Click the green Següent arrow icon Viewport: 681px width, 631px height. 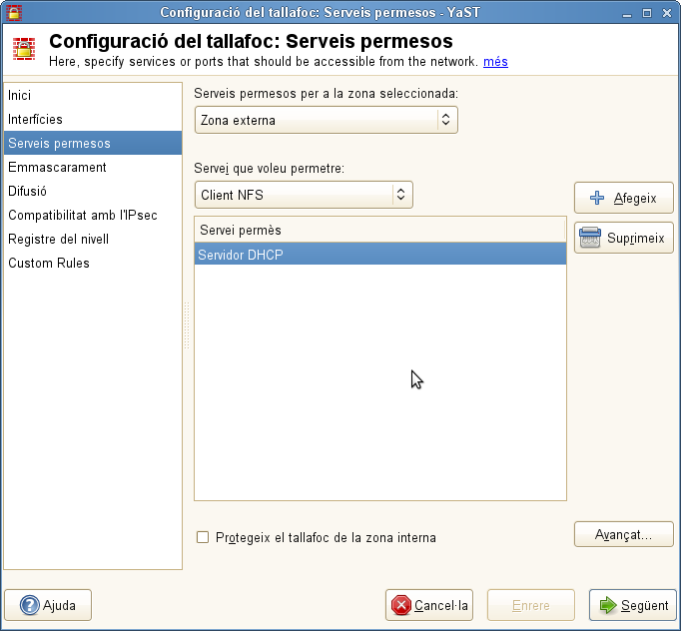(x=606, y=605)
